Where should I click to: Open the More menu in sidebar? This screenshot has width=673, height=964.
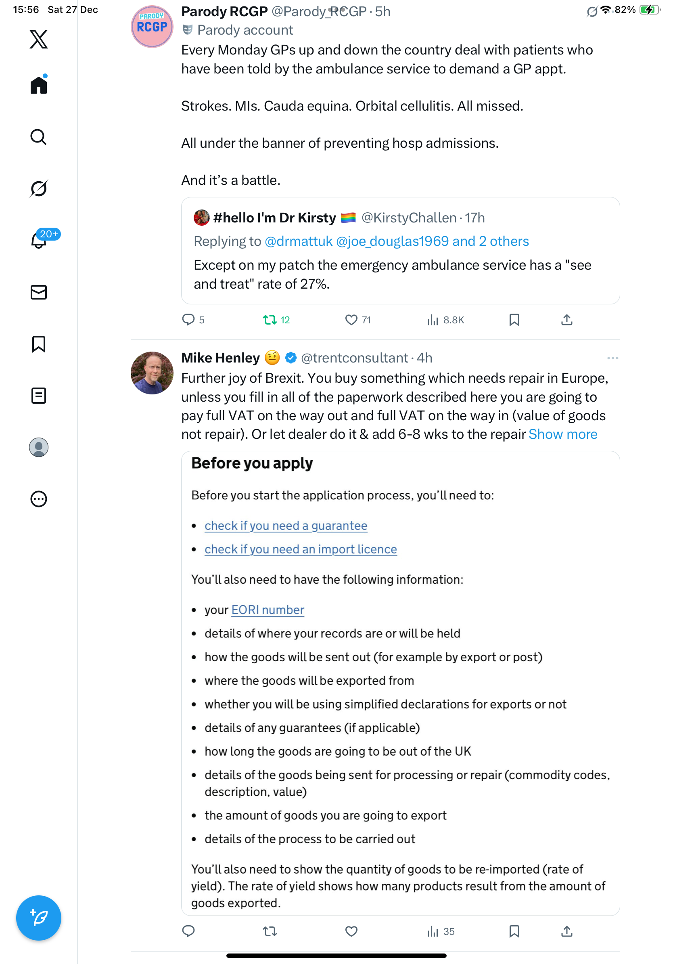click(39, 499)
